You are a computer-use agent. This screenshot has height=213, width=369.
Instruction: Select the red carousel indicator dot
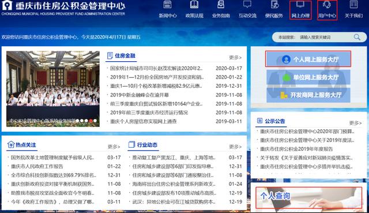[91, 121]
